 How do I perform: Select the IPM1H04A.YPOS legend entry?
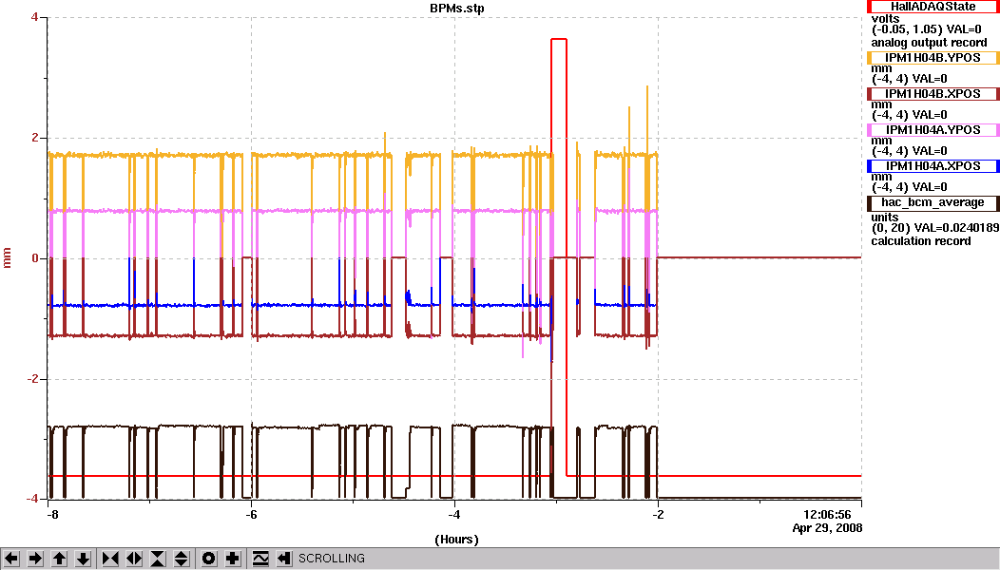click(x=933, y=130)
